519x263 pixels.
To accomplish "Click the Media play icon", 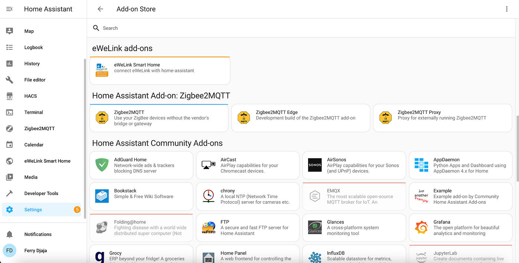I will click(10, 177).
